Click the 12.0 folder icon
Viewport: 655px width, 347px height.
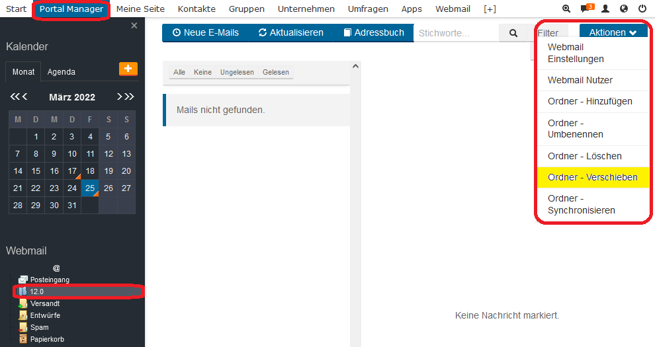(x=22, y=291)
